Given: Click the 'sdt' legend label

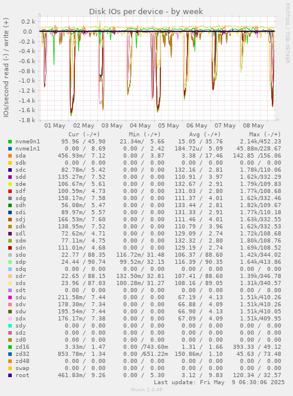Looking at the screenshot, I should [21, 290].
